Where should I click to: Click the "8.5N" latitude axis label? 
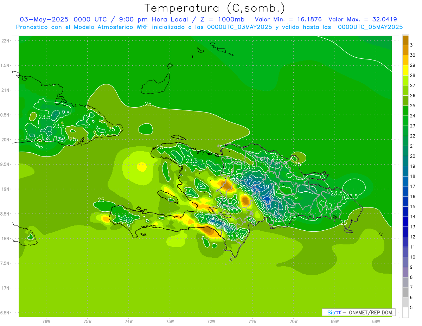coord(5,214)
